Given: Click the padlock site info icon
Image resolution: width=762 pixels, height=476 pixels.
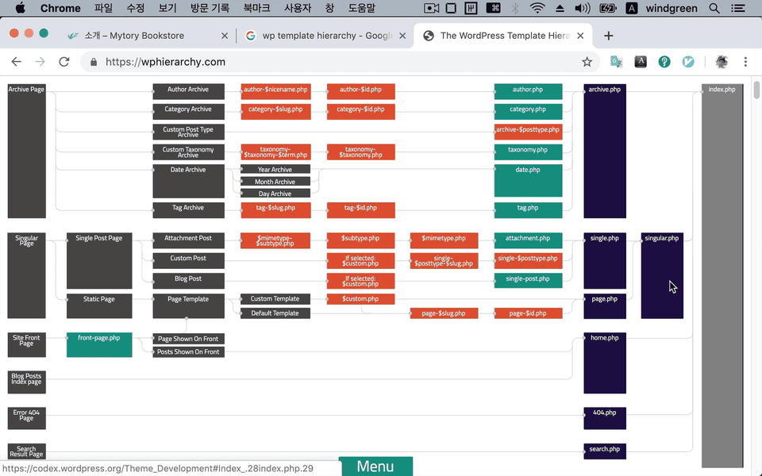Looking at the screenshot, I should 94,62.
